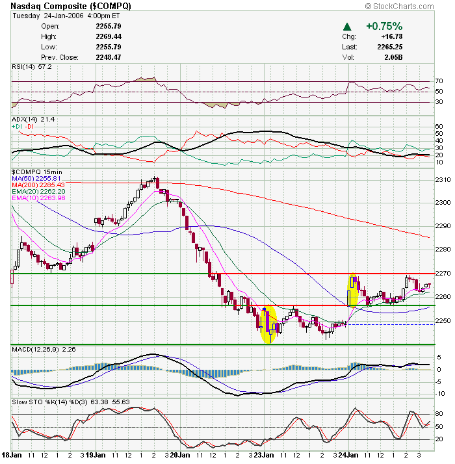Click the 19Jan date label on the time axis
455x464 pixels.
pyautogui.click(x=96, y=455)
